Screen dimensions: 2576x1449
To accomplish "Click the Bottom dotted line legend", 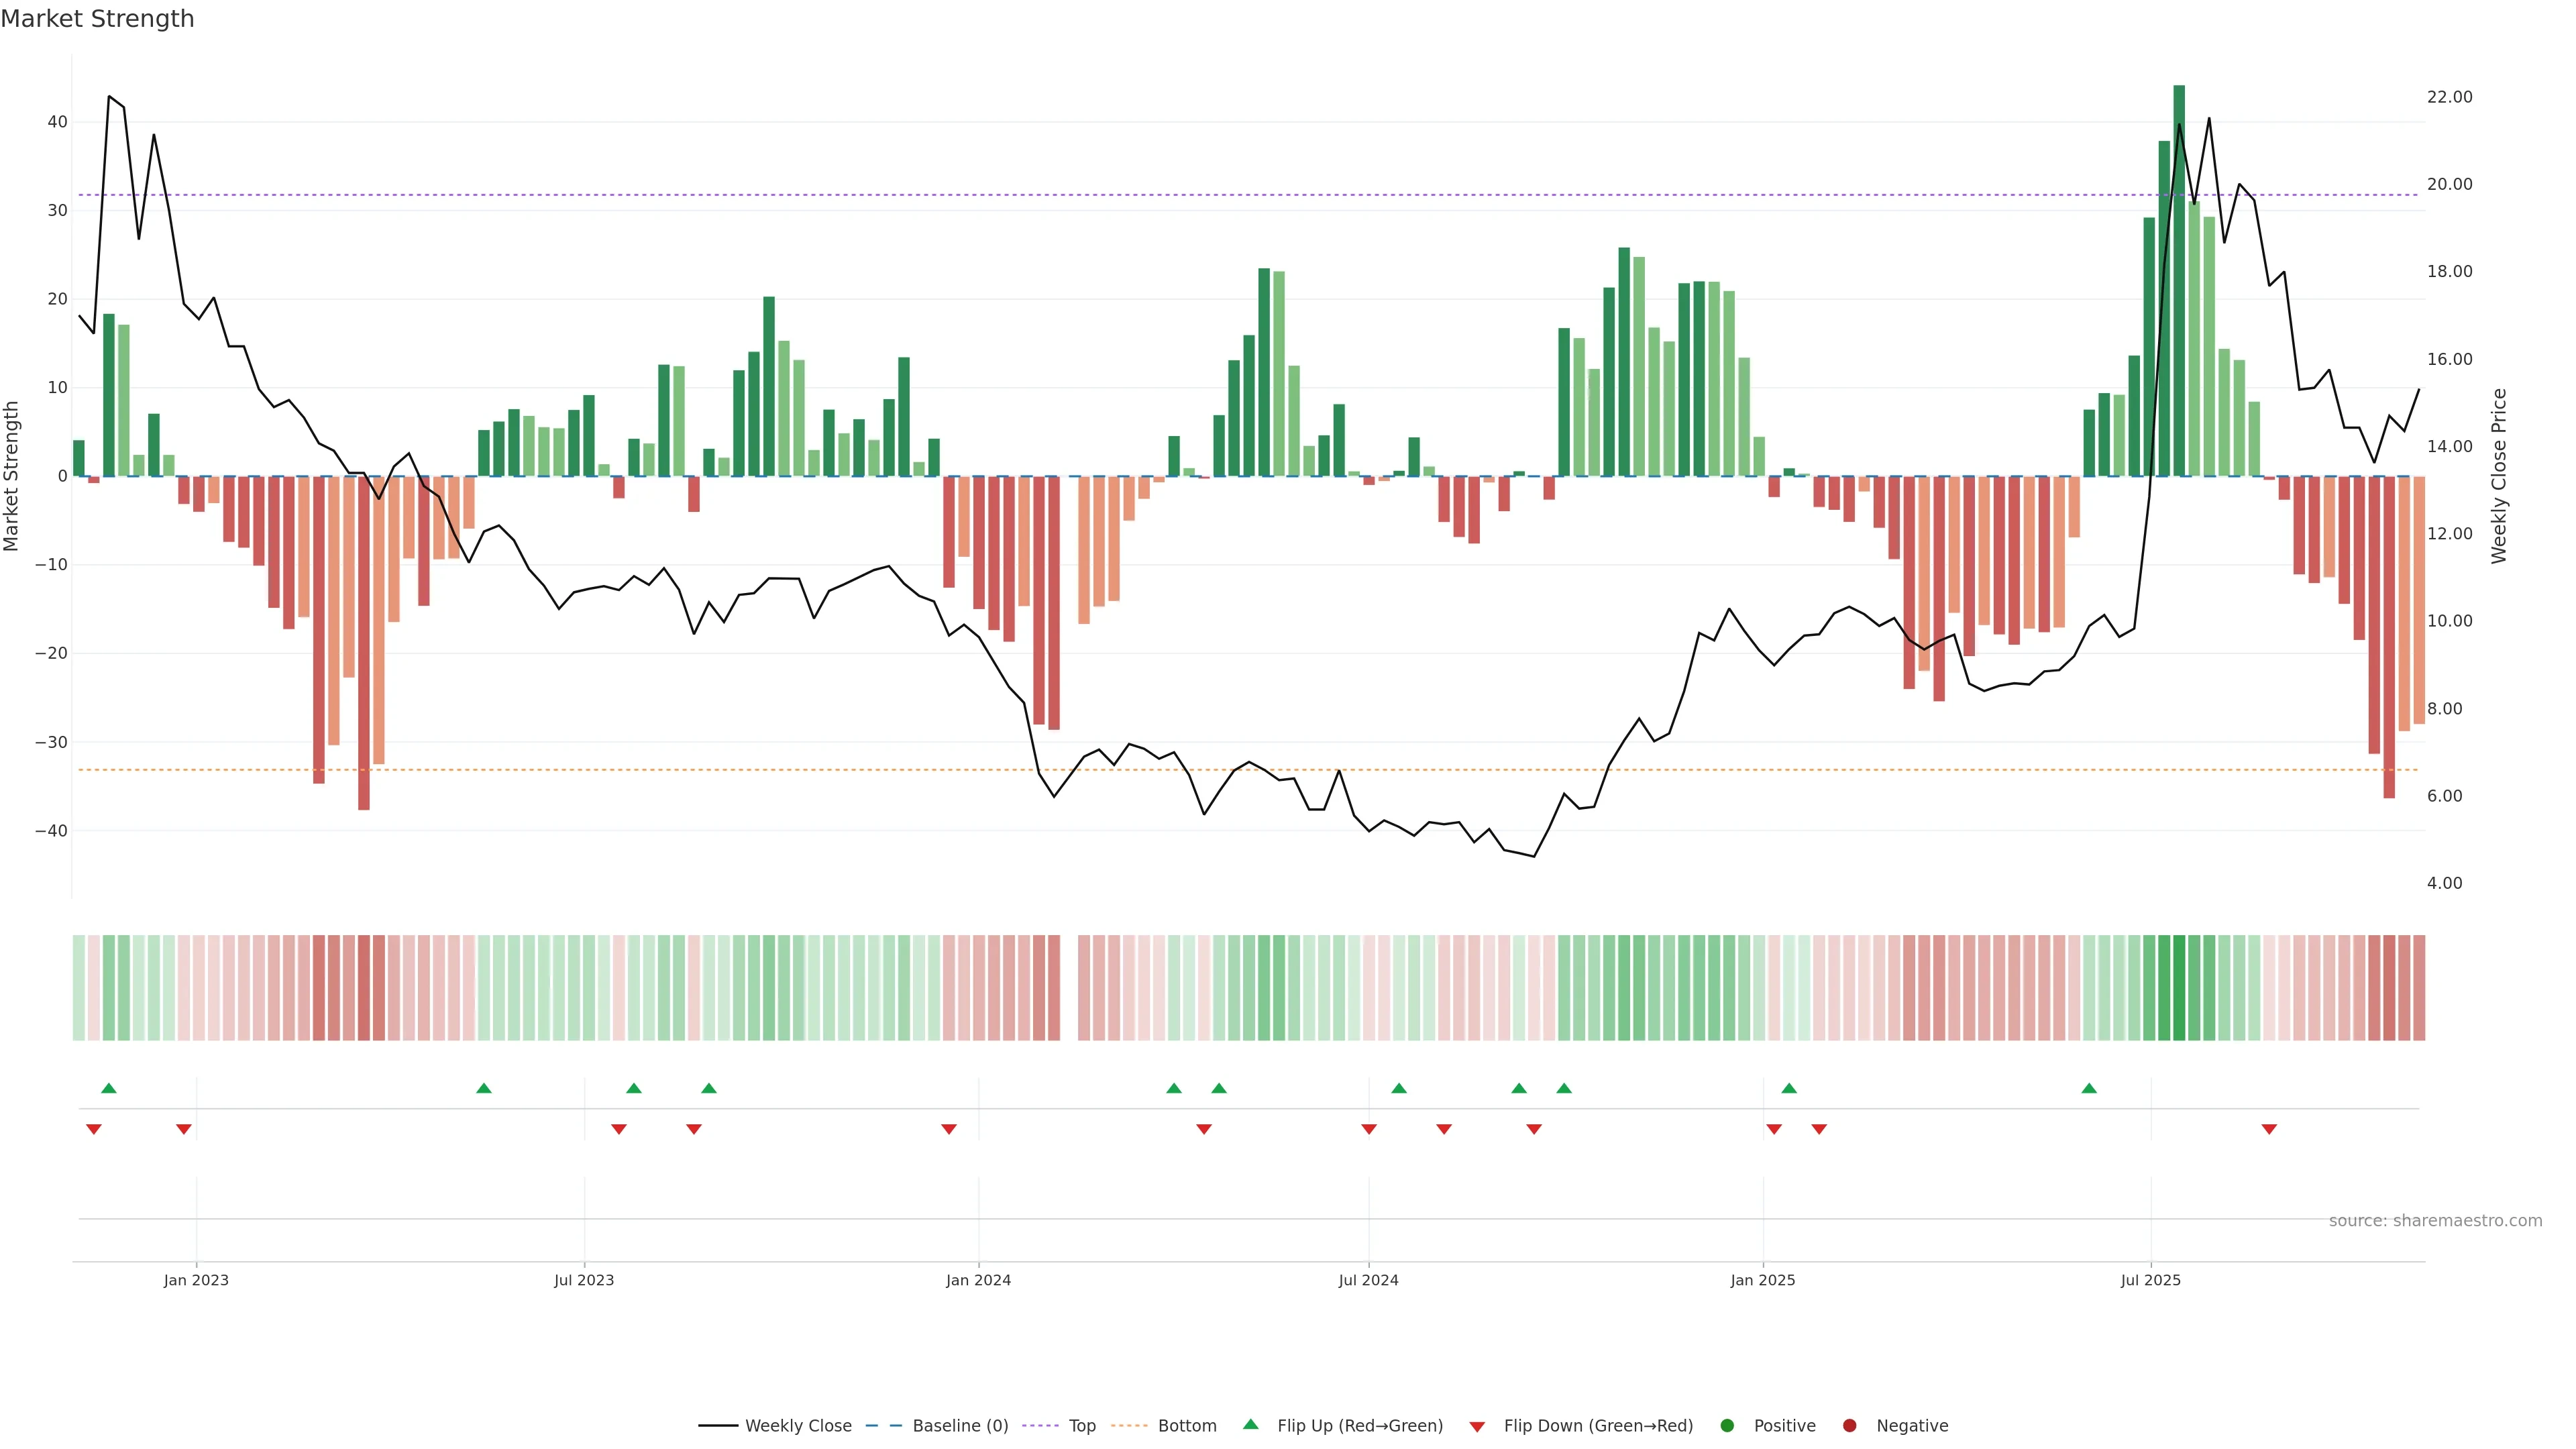I will 1129,1426.
